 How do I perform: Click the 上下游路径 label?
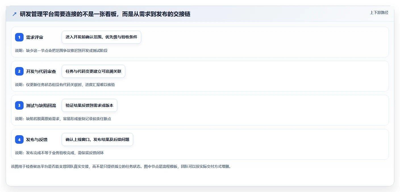[x=379, y=12]
